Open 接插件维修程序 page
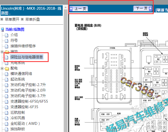Viewport: 168px width, 132px height. (23, 46)
